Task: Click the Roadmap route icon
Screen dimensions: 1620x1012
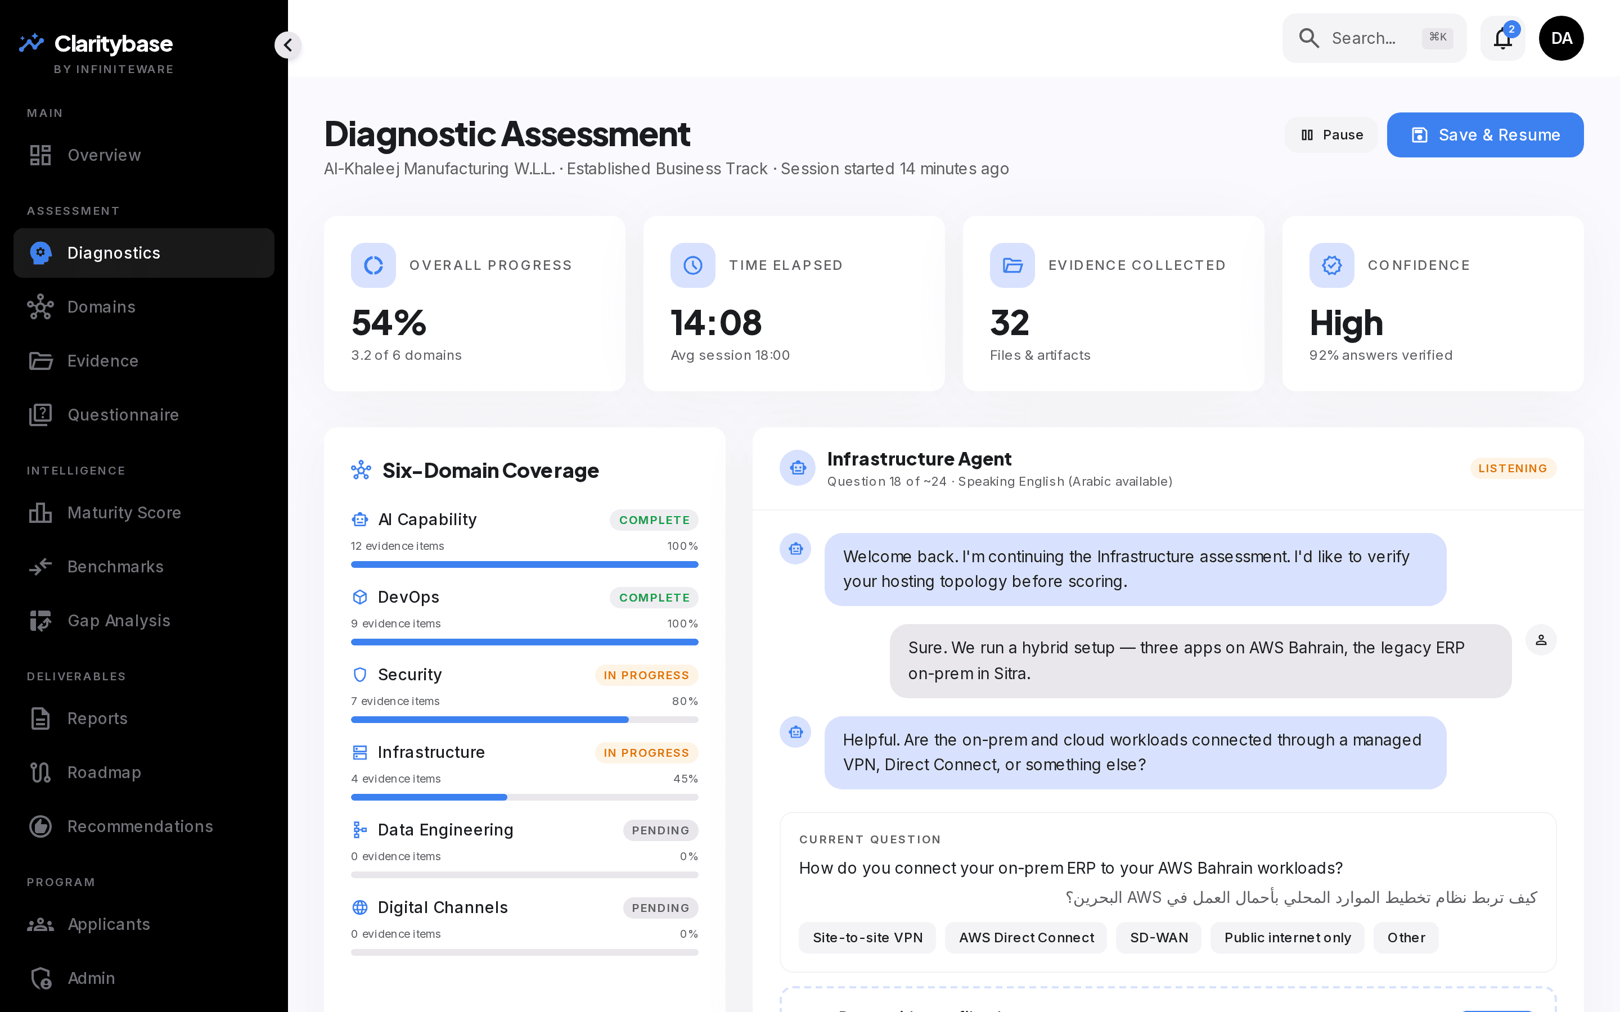Action: [x=40, y=772]
